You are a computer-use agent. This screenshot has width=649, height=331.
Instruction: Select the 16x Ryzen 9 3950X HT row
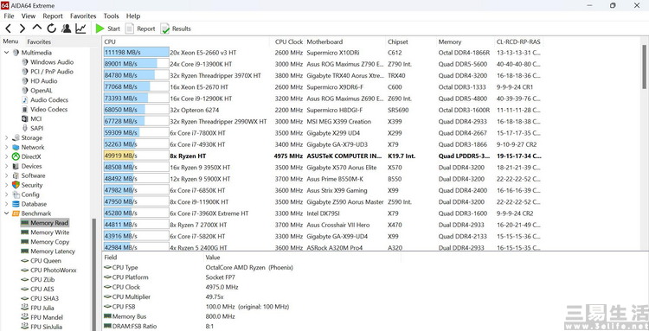[323, 168]
